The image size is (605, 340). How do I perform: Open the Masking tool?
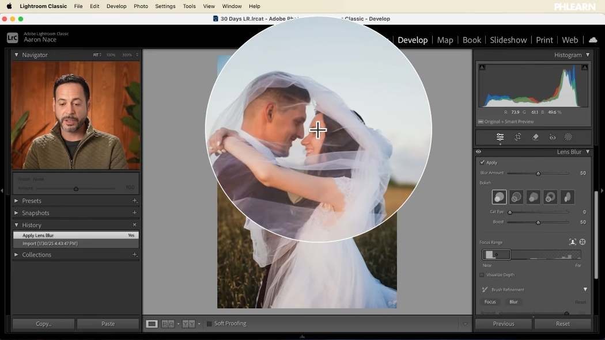pos(568,137)
